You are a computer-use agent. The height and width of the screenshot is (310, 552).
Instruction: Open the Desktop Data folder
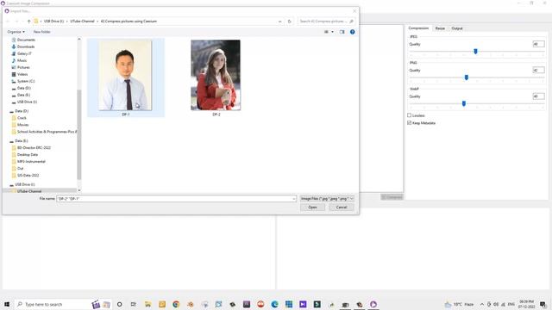(x=27, y=155)
